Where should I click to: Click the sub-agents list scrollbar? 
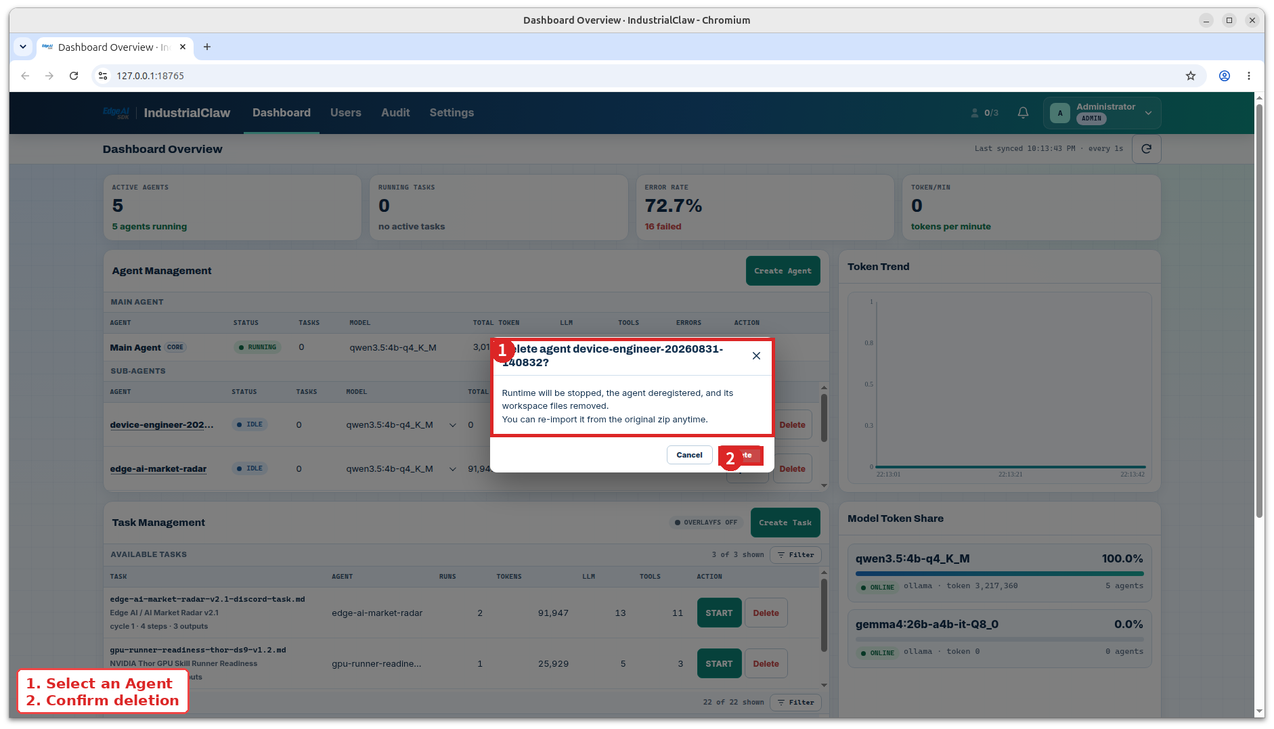click(x=824, y=418)
